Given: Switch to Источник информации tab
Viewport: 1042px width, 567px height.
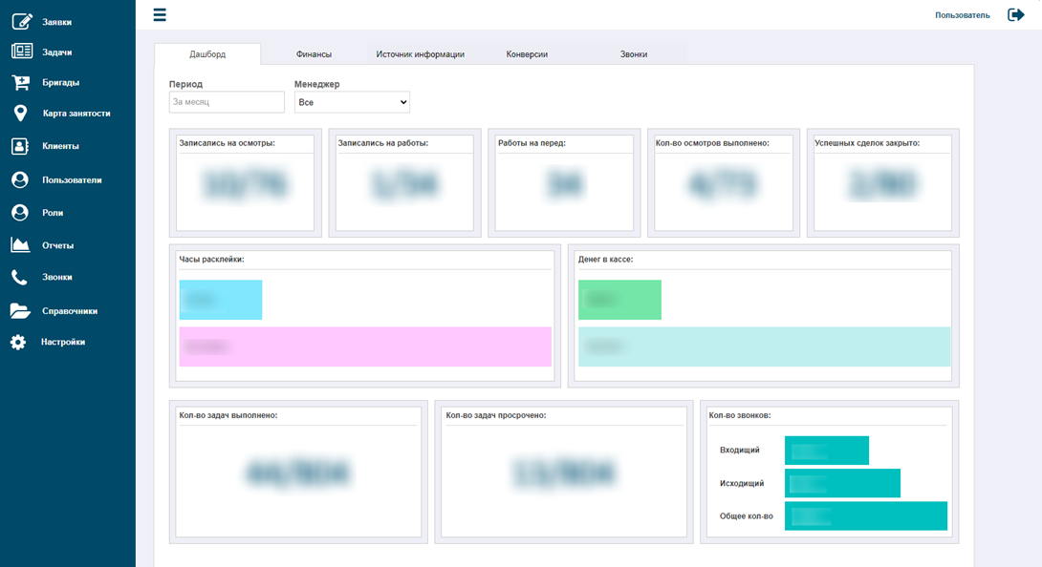Looking at the screenshot, I should point(420,53).
